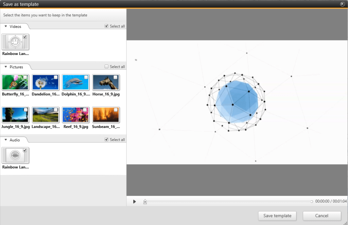Click the Cancel button
The width and height of the screenshot is (348, 225).
[321, 215]
